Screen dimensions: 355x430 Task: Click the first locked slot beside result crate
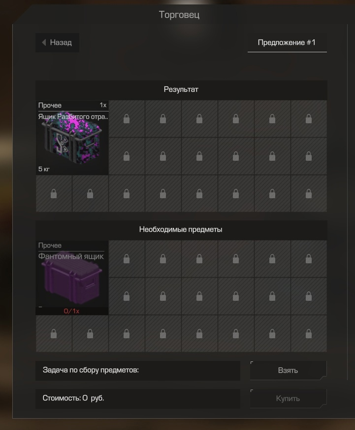(x=127, y=119)
